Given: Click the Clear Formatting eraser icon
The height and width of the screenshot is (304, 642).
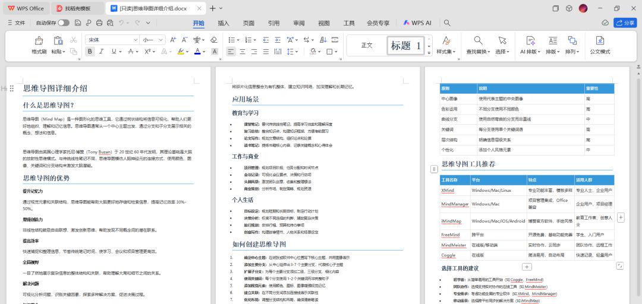Looking at the screenshot, I should pos(214,40).
